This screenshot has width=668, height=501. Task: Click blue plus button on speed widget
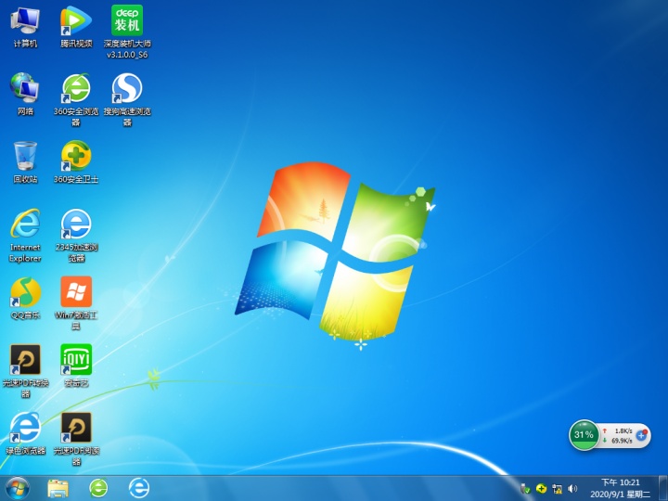pos(641,435)
